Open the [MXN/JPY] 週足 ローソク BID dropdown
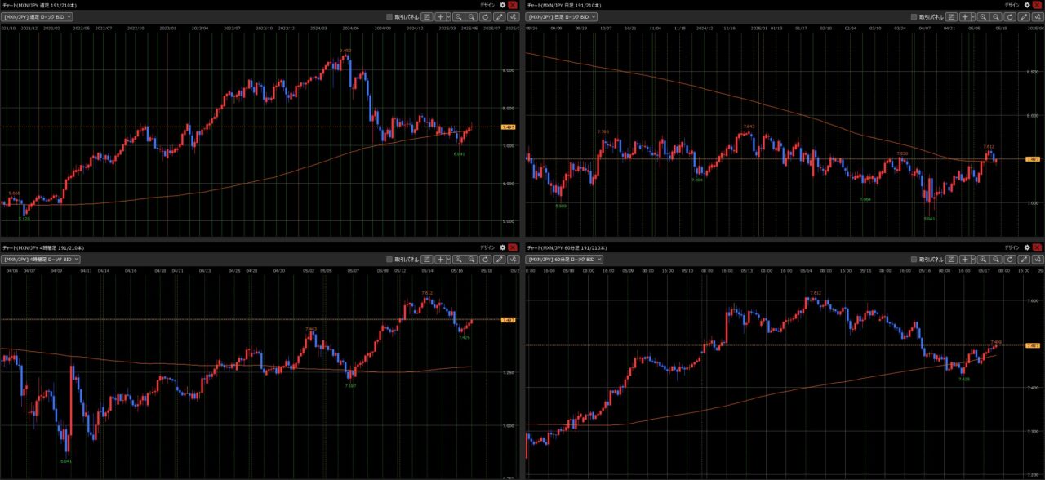 point(38,16)
